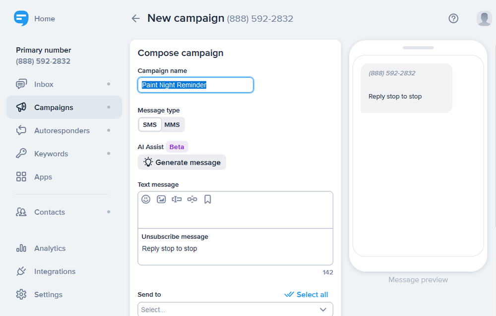
Task: Click the help question mark icon
Action: (453, 18)
